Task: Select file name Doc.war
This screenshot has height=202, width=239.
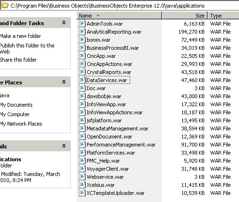Action: pyautogui.click(x=96, y=88)
